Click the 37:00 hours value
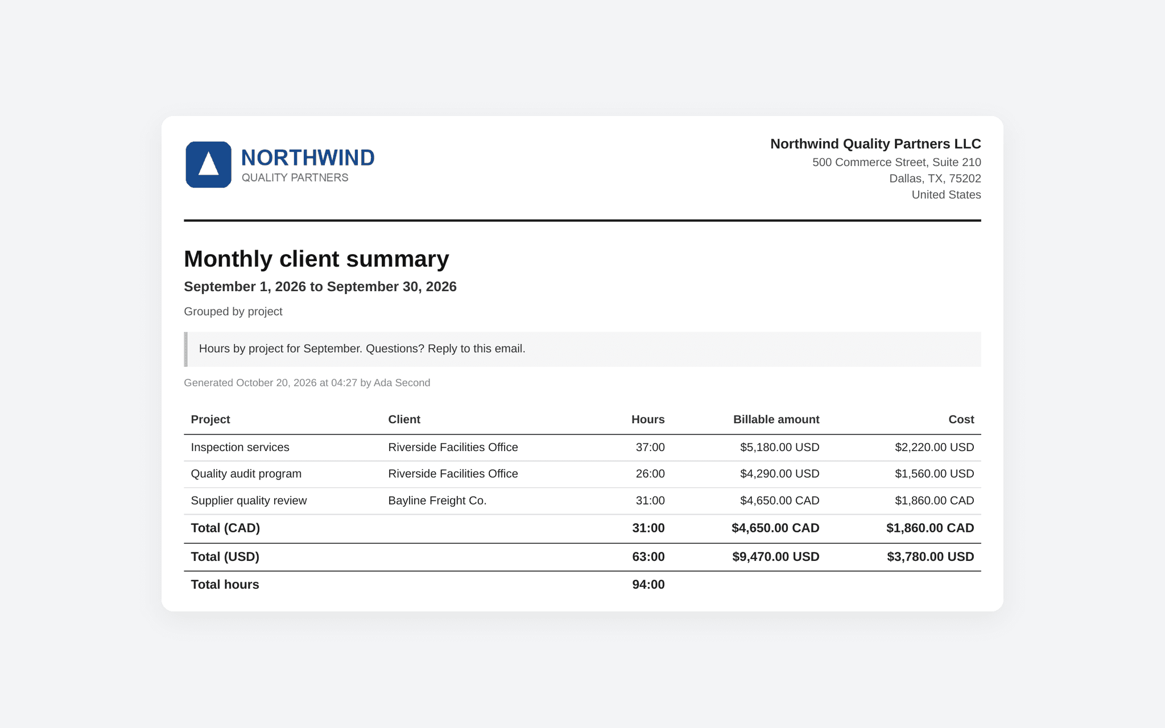This screenshot has width=1165, height=728. tap(650, 448)
